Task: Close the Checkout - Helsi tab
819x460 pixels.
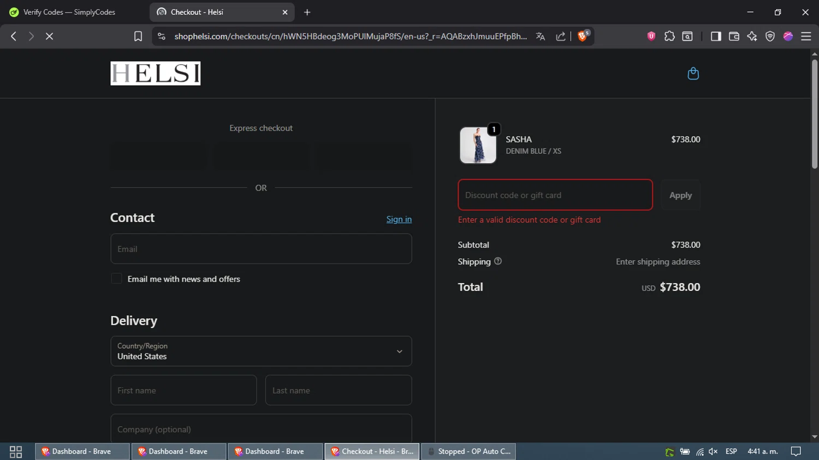Action: click(285, 12)
